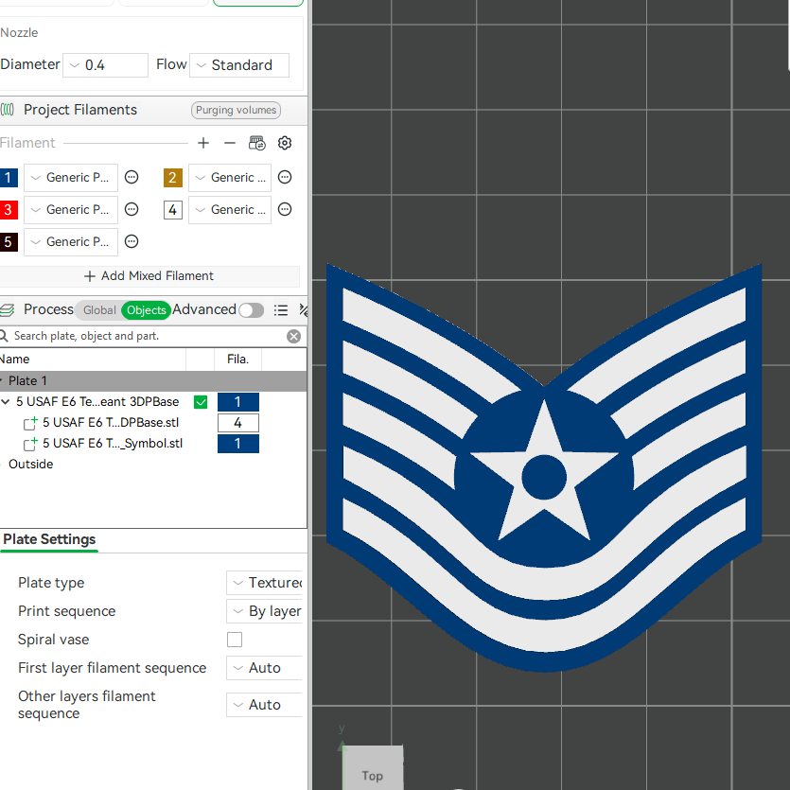Click the search magnifier icon
This screenshot has width=790, height=790.
coord(4,336)
